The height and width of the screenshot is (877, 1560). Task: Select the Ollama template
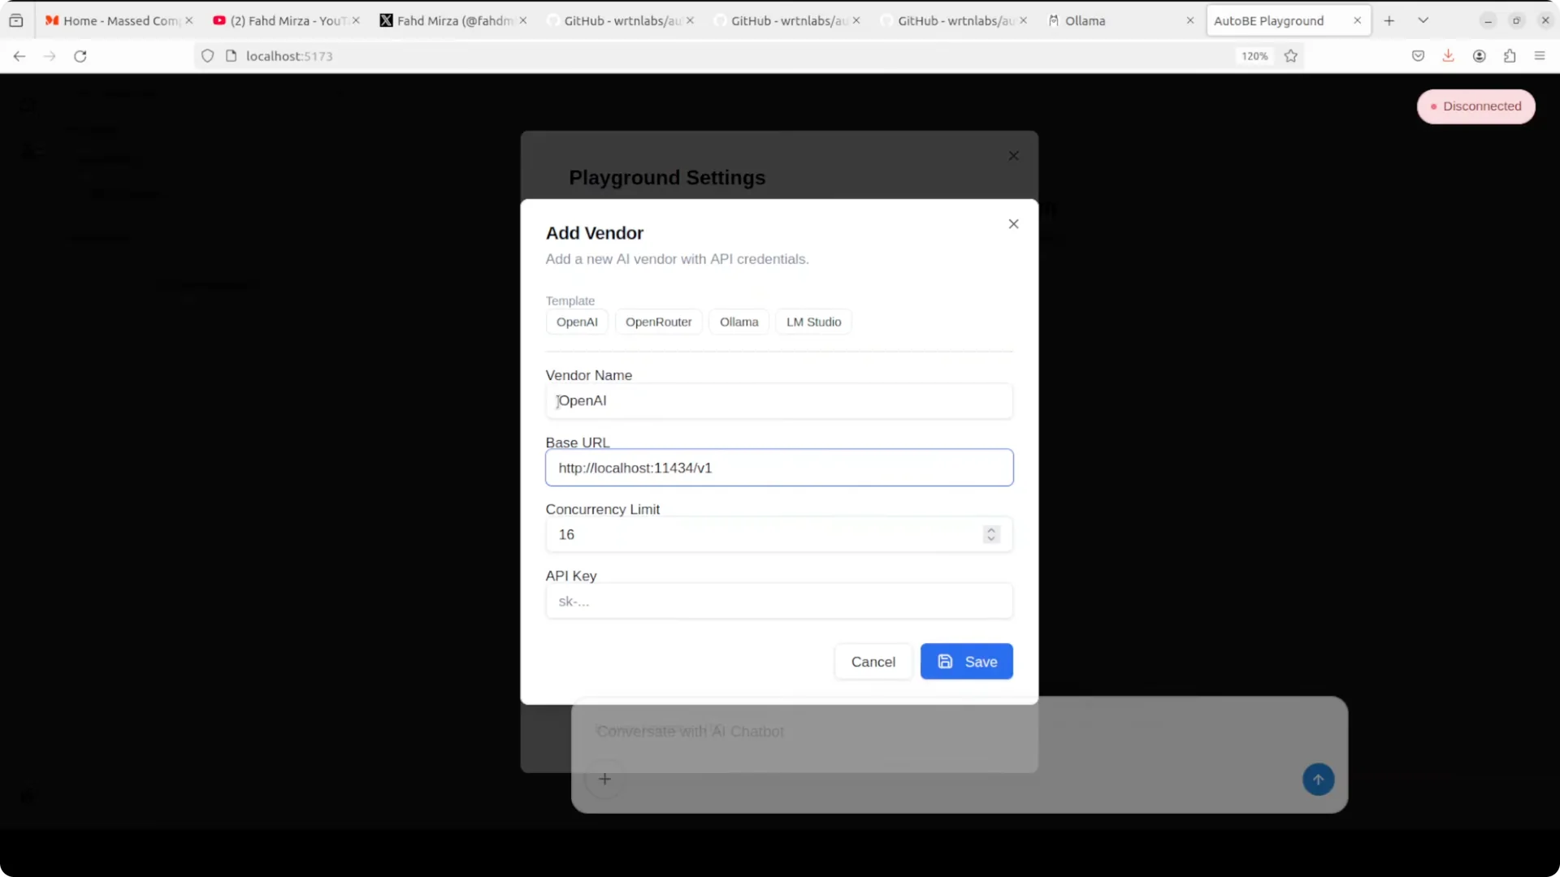[739, 322]
